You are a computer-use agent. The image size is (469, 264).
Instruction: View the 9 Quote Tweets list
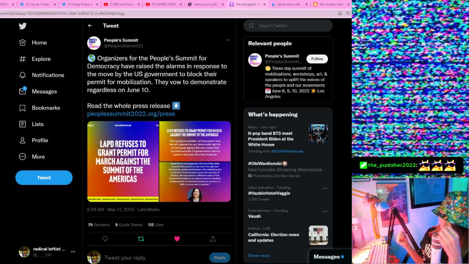point(129,225)
